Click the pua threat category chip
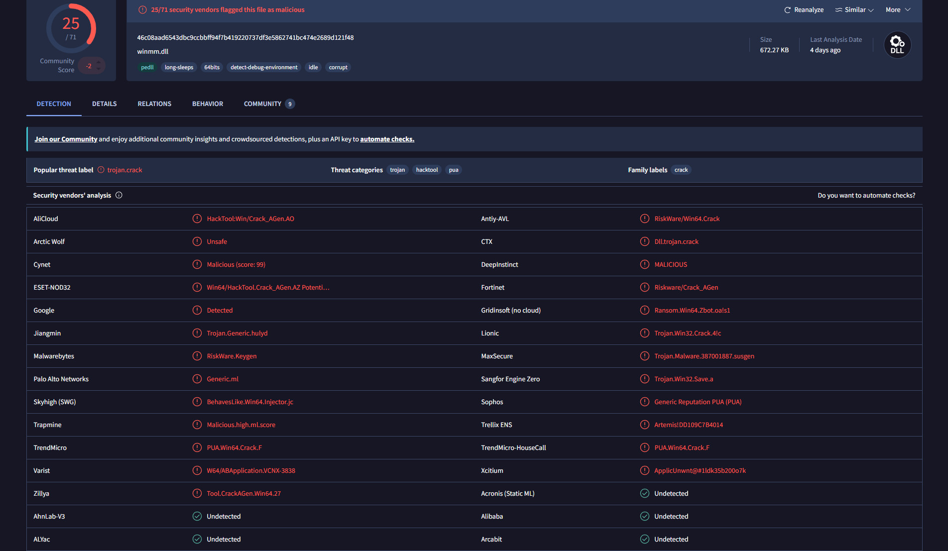 pyautogui.click(x=454, y=170)
